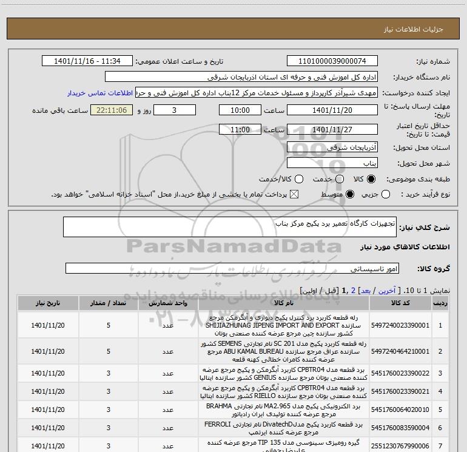This screenshot has width=467, height=452.
Task: Click the request creator field
Action: coord(257,93)
